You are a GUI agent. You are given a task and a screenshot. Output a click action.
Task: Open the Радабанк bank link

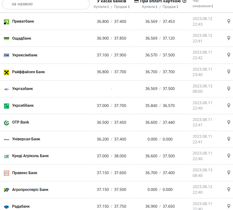[21, 206]
